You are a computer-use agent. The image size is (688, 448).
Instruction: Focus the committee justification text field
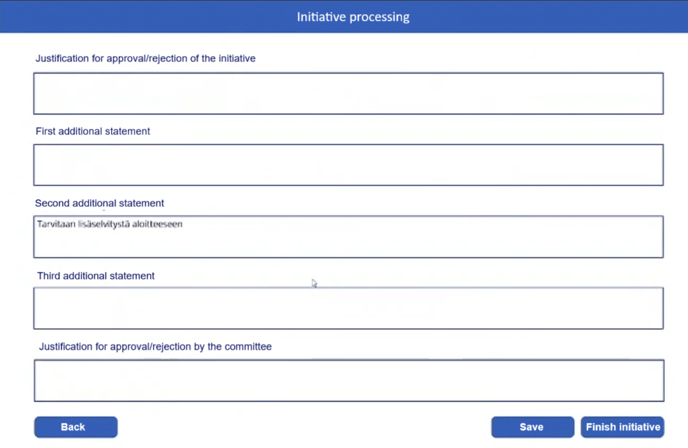pyautogui.click(x=349, y=380)
